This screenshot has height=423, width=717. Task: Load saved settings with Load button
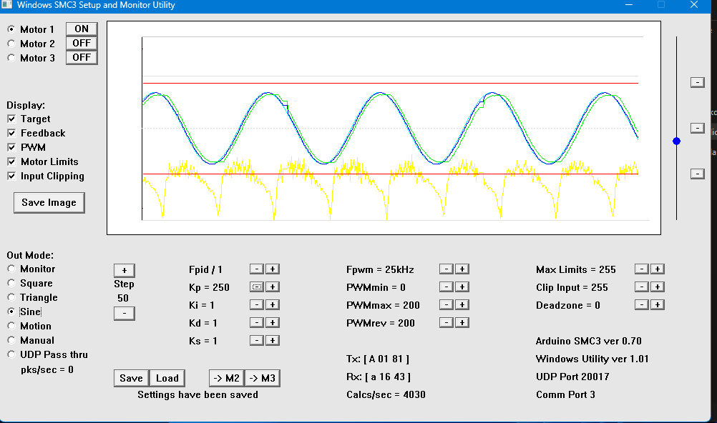[167, 379]
